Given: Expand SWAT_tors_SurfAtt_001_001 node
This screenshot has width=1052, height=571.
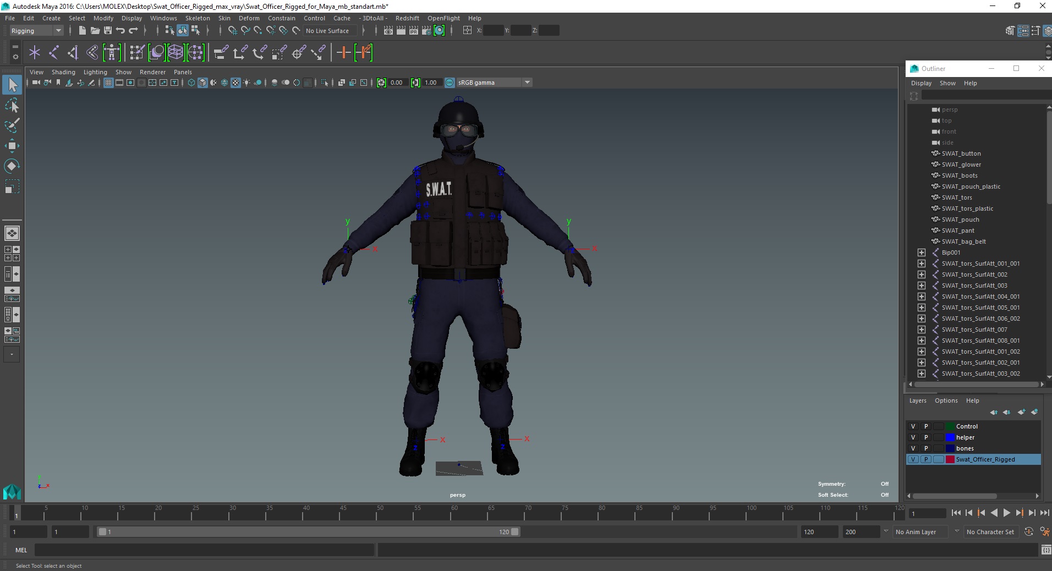Looking at the screenshot, I should [922, 263].
